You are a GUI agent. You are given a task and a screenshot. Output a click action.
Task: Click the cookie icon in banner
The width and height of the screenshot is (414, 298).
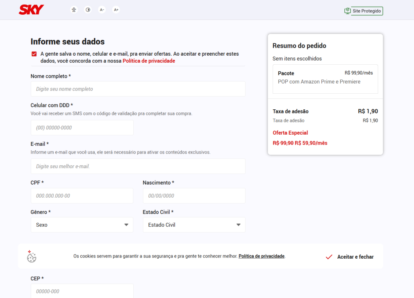click(x=32, y=256)
